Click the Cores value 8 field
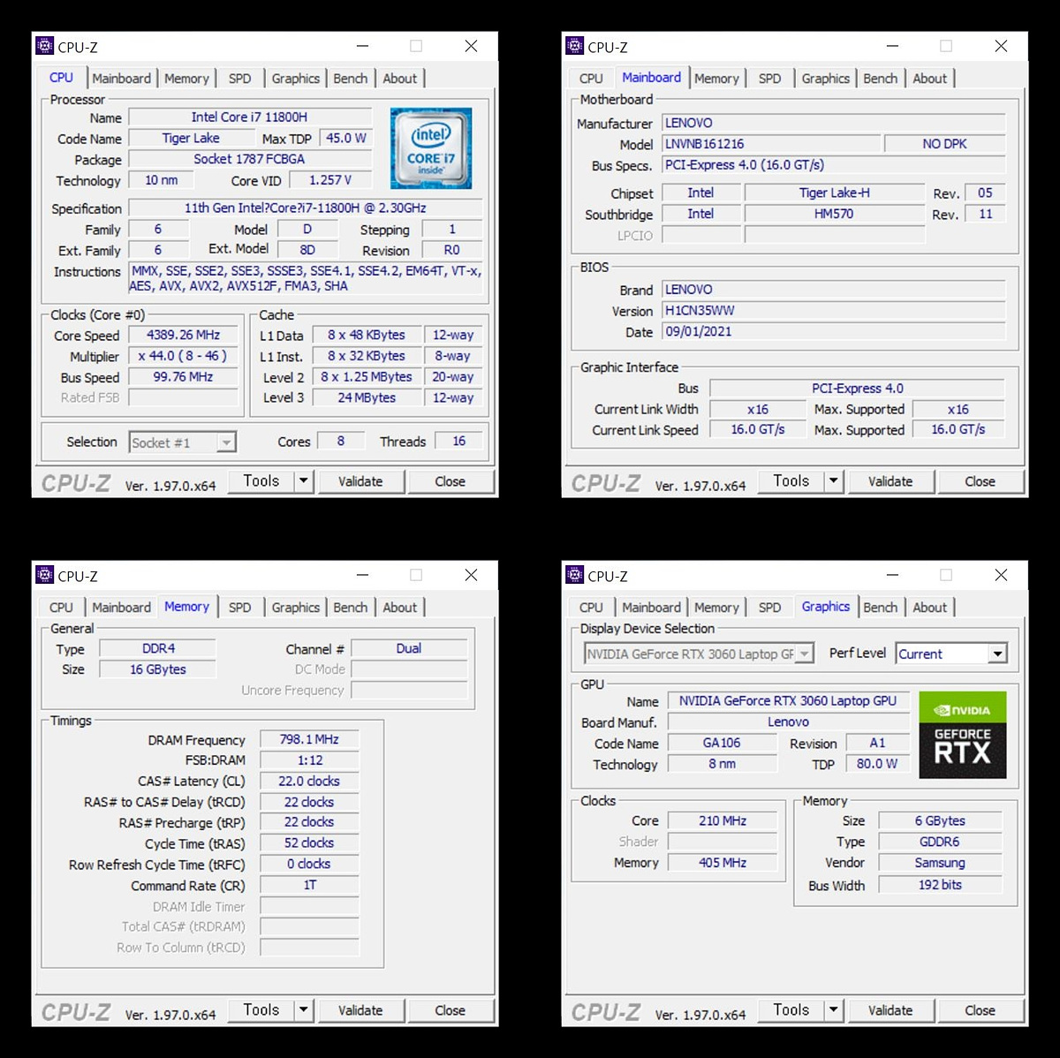This screenshot has height=1058, width=1060. [x=341, y=441]
